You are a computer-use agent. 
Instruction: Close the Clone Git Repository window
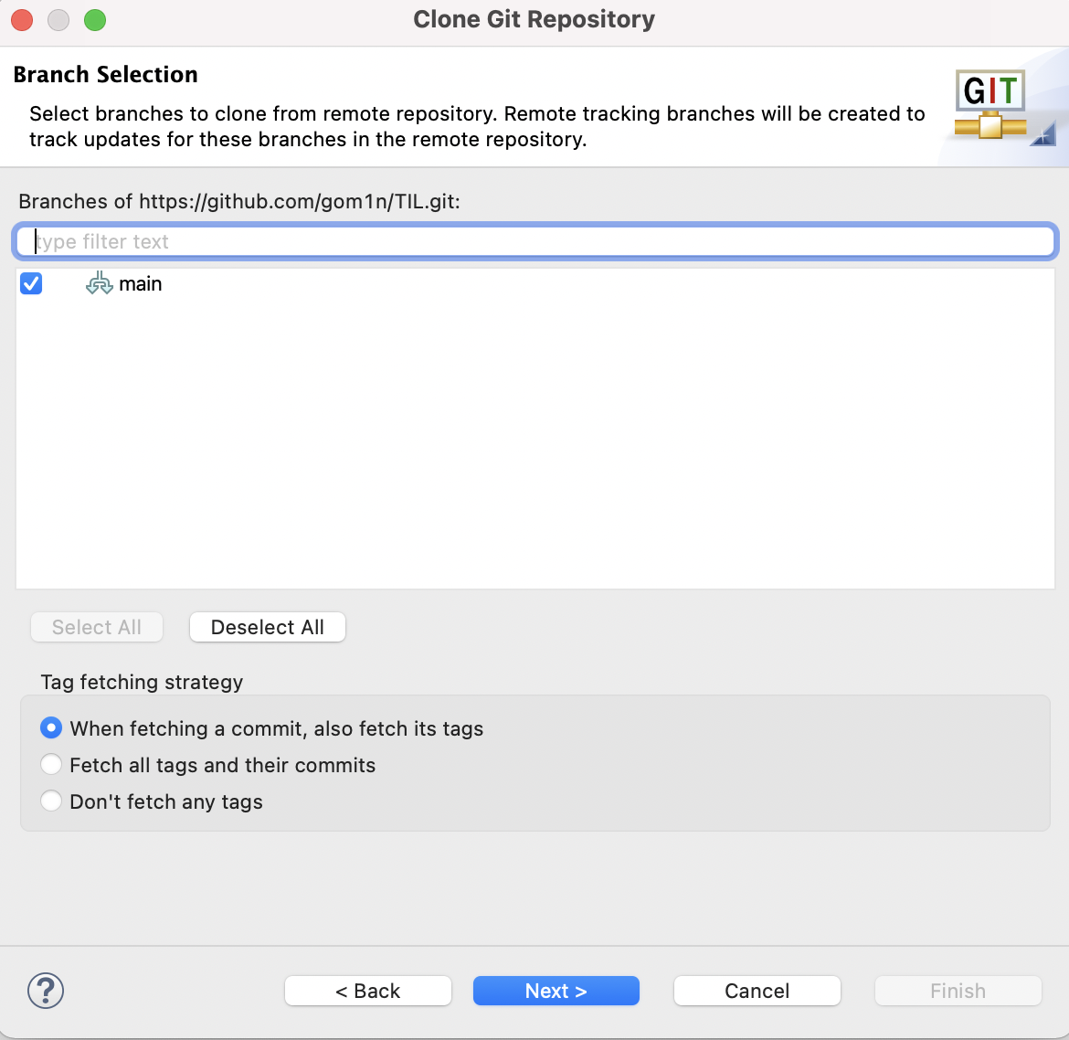[x=22, y=20]
